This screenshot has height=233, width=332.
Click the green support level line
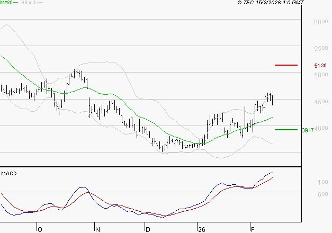click(286, 130)
